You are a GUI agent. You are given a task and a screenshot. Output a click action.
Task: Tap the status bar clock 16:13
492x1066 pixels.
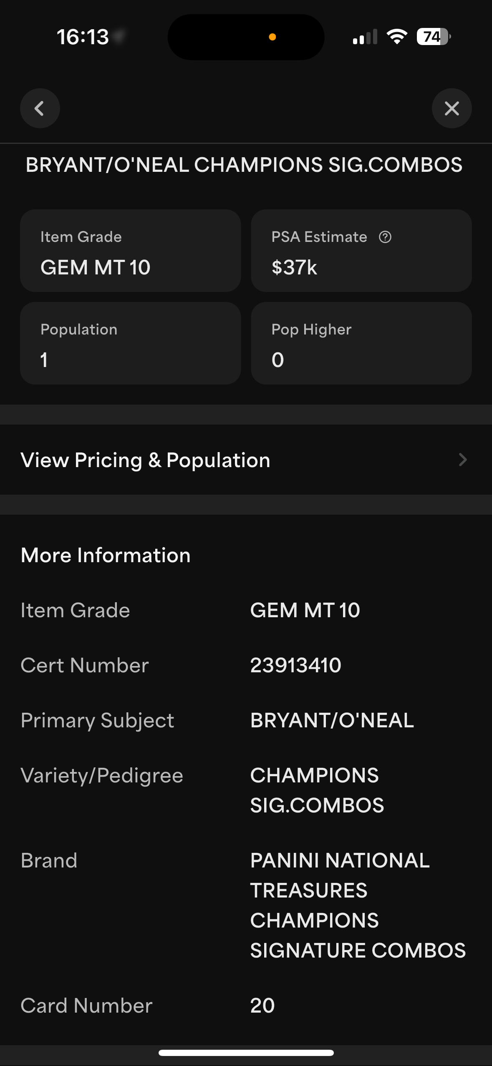tap(83, 37)
